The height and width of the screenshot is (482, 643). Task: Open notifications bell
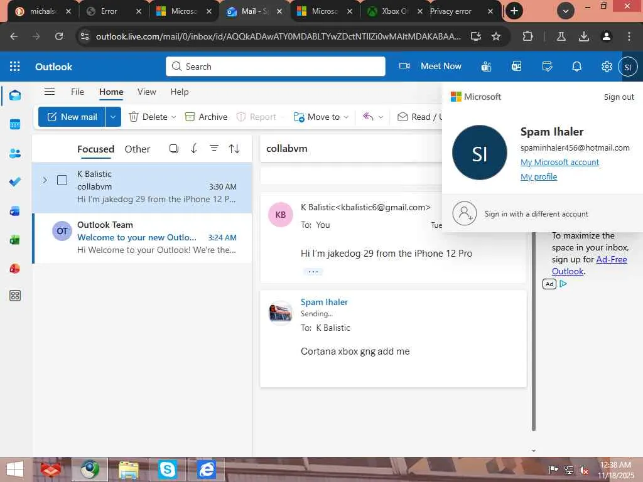coord(576,67)
